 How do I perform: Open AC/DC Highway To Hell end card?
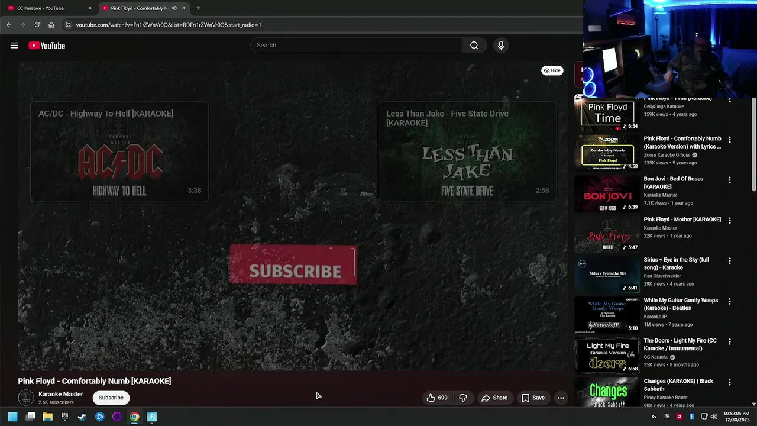click(x=119, y=151)
